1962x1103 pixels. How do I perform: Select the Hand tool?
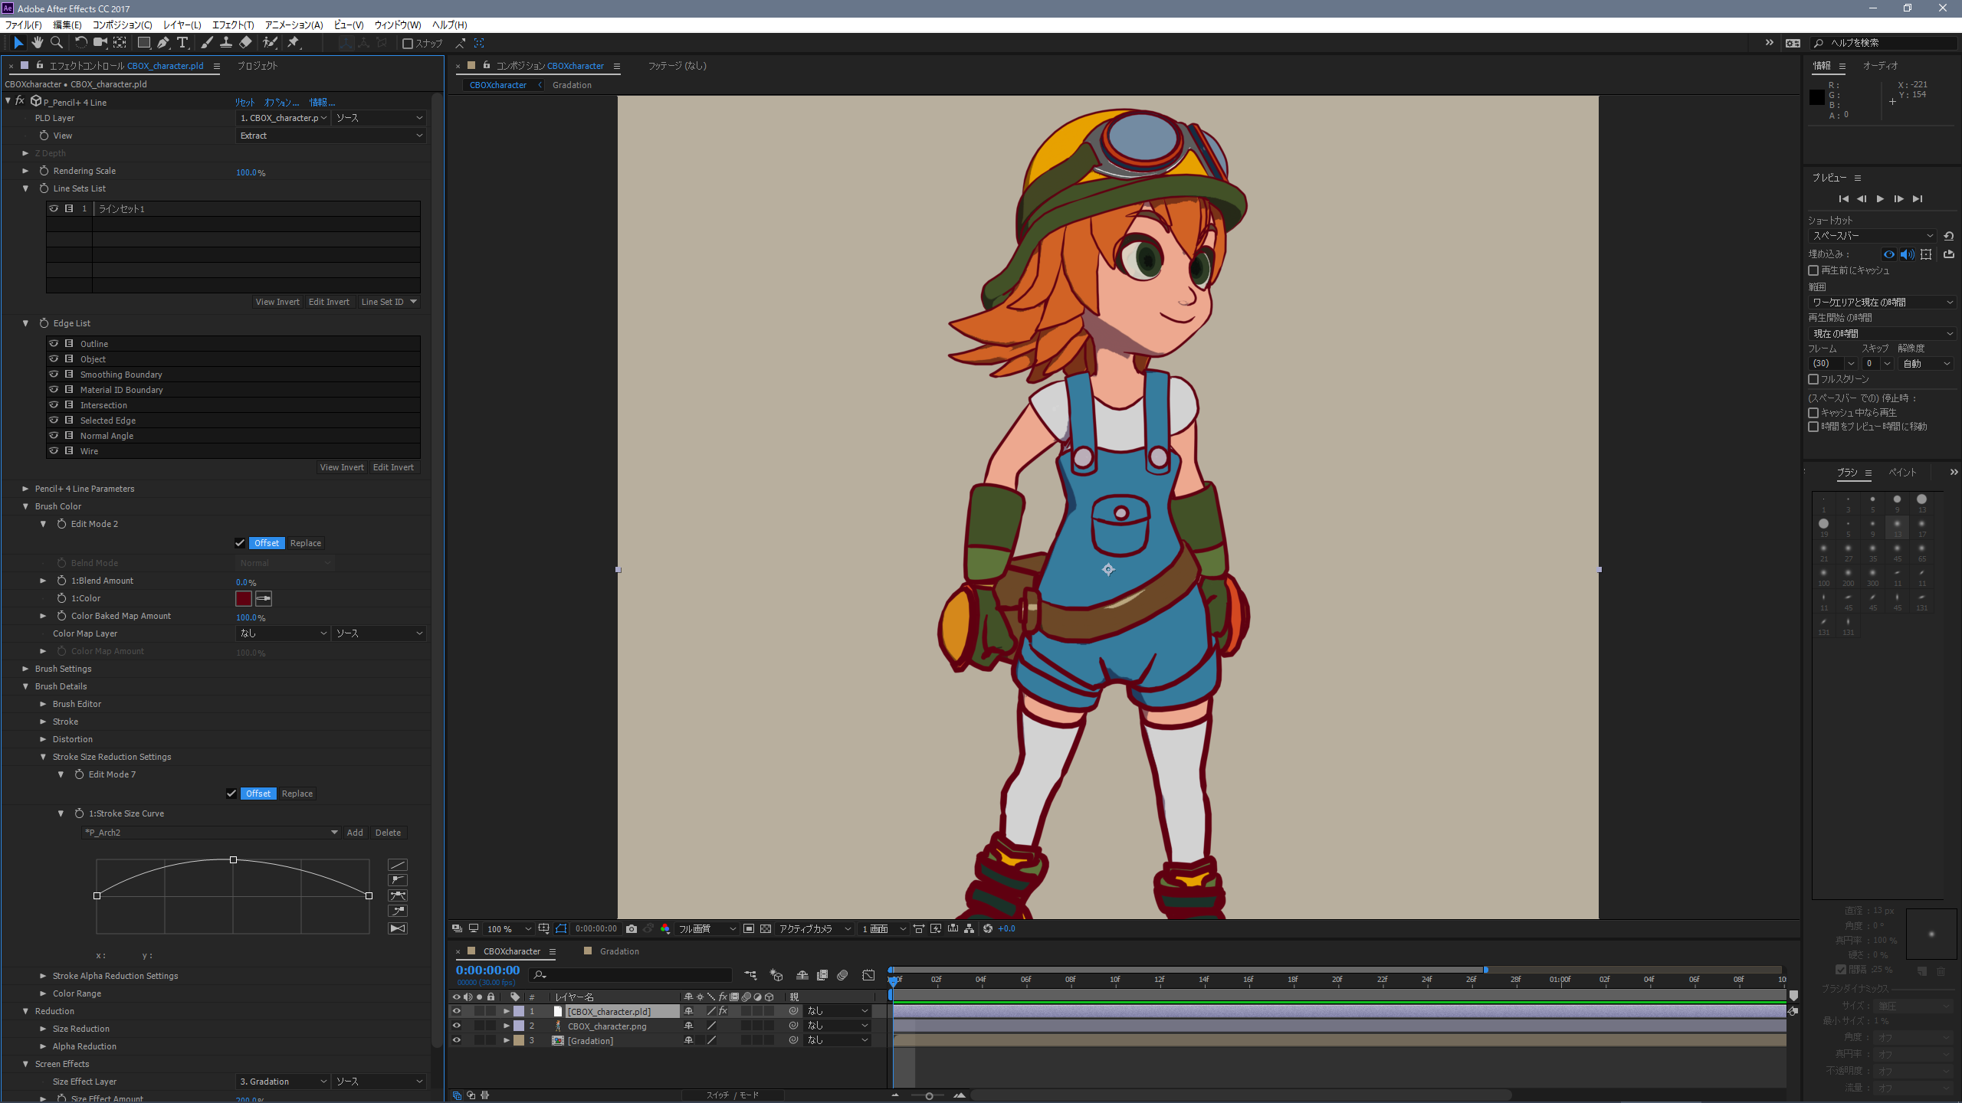(37, 43)
